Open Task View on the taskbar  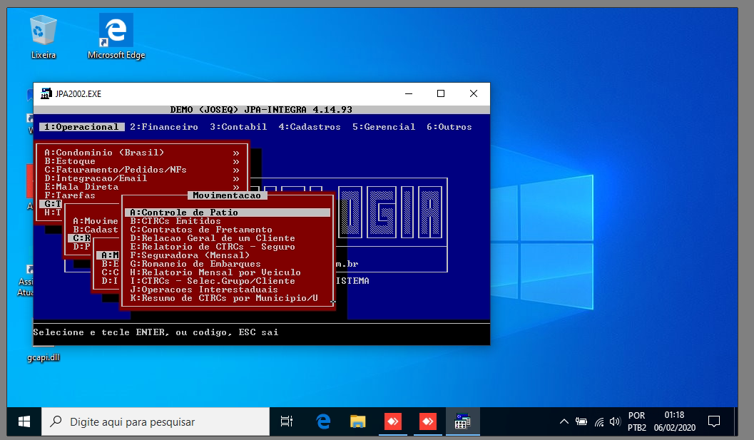pyautogui.click(x=287, y=421)
